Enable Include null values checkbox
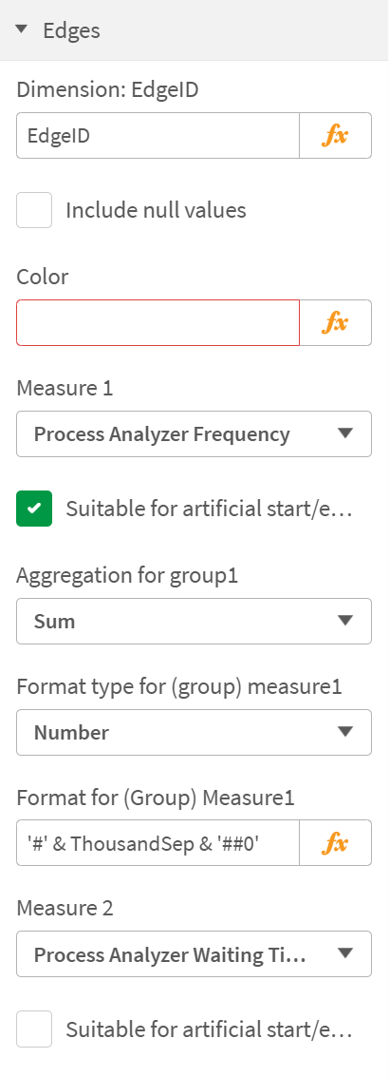This screenshot has height=1077, width=389. pos(34,209)
